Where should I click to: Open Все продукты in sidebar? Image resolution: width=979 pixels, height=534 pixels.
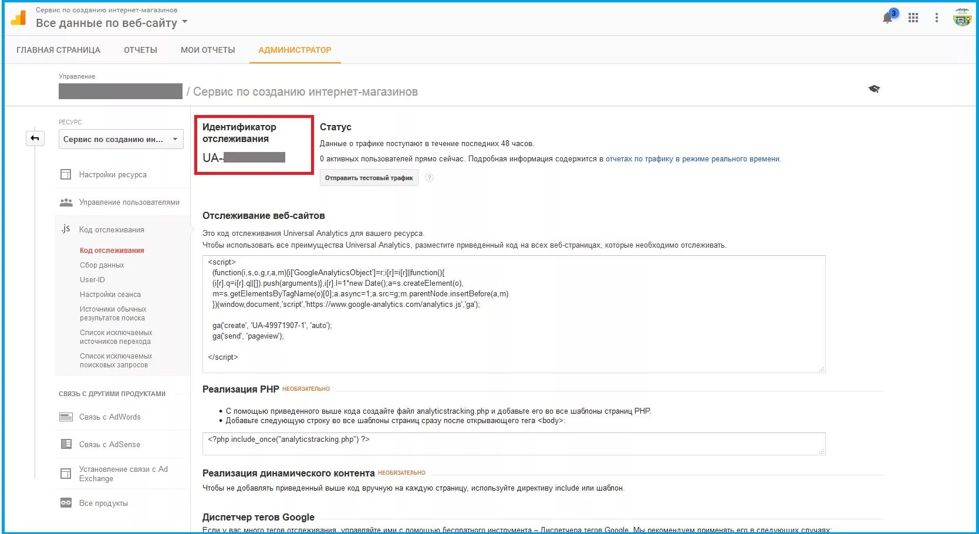[103, 503]
